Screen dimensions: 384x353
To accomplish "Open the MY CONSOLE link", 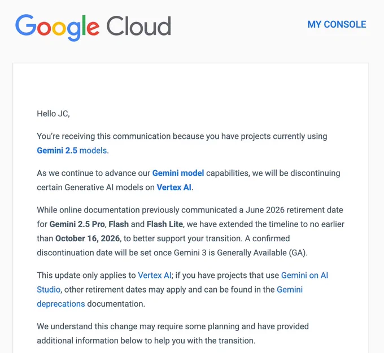I will [337, 24].
